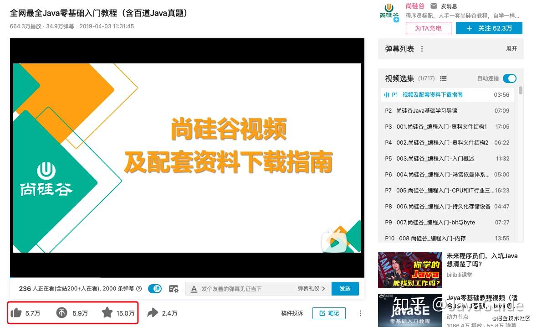Click the star icon to favorite the video
537x327 pixels.
point(107,312)
